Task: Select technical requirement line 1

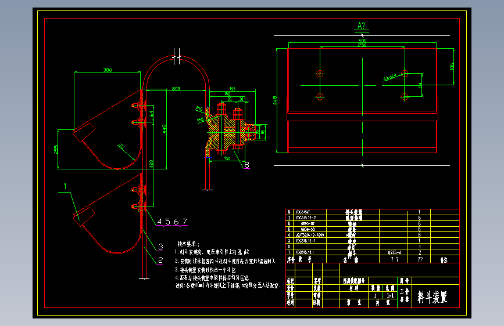Action: click(x=212, y=252)
